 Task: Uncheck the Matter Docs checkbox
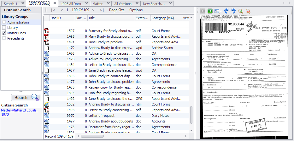click(x=4, y=33)
